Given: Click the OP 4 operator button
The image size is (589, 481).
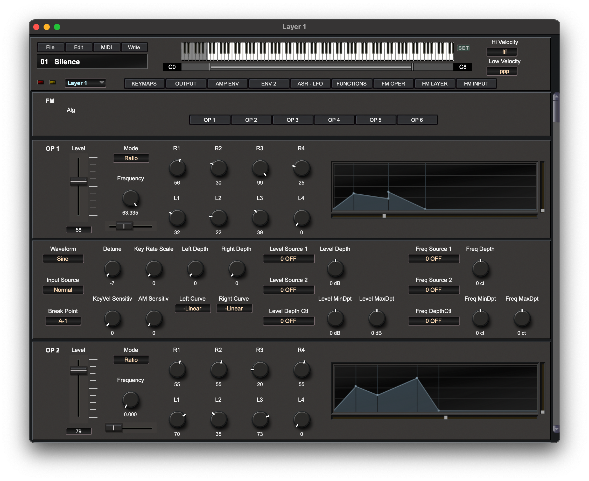Looking at the screenshot, I should [334, 120].
